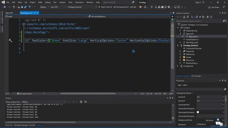The image size is (228, 128).
Task: Open the Any CPU platform dropdown
Action: (x=58, y=7)
